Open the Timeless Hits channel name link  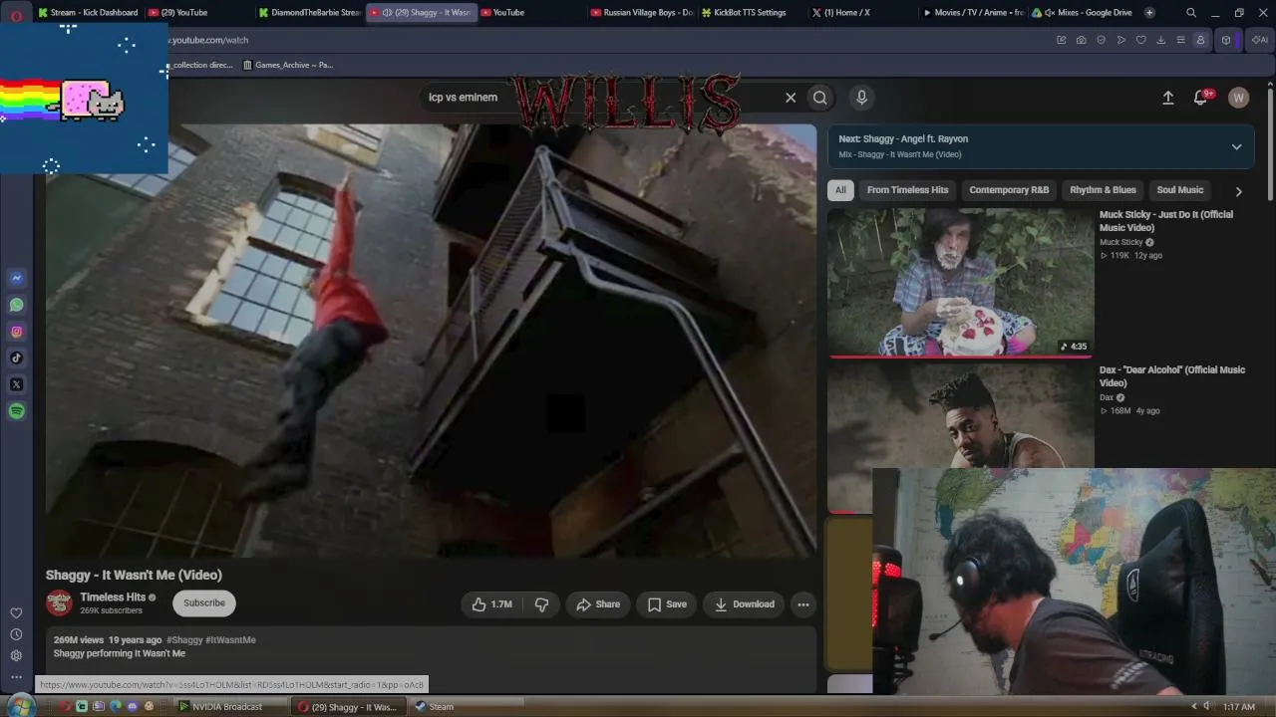(x=113, y=597)
